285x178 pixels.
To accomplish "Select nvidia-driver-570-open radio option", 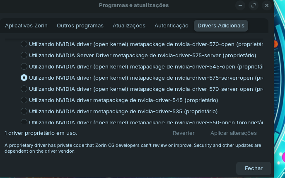I will point(24,44).
